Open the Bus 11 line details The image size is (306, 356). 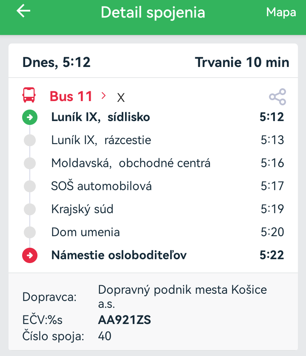click(x=71, y=96)
